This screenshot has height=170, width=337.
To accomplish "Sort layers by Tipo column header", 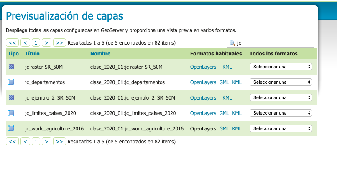I will (13, 54).
